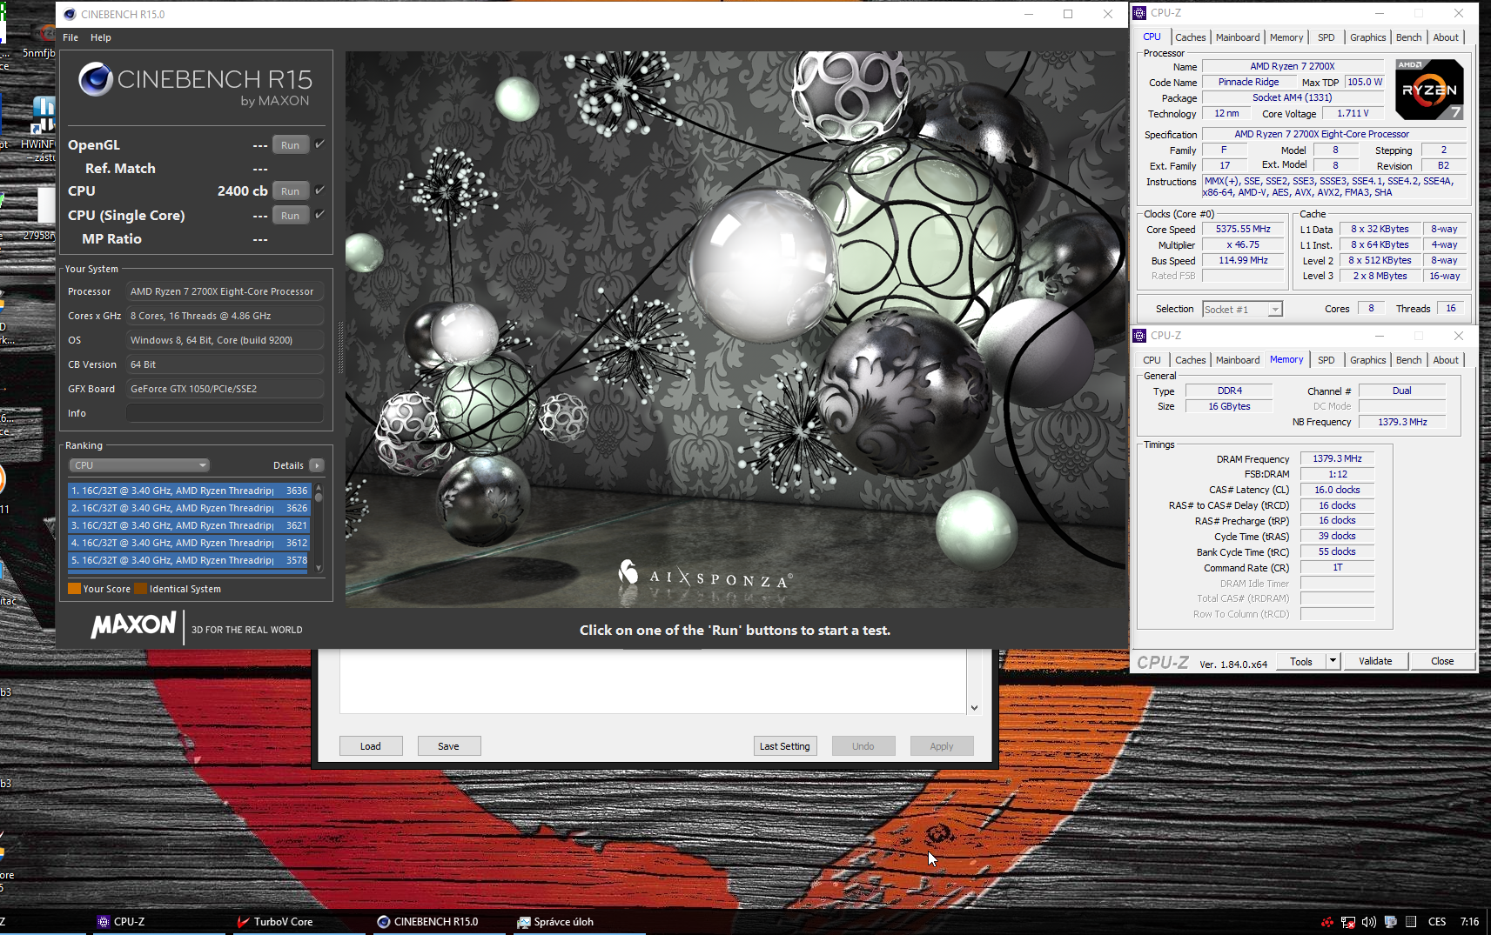Click the 7:16 clock in taskbar

[1469, 922]
